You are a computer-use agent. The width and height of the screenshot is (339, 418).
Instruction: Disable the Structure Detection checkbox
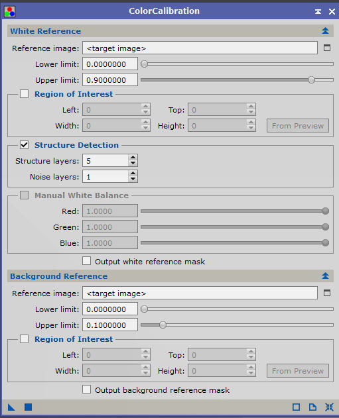coord(25,145)
